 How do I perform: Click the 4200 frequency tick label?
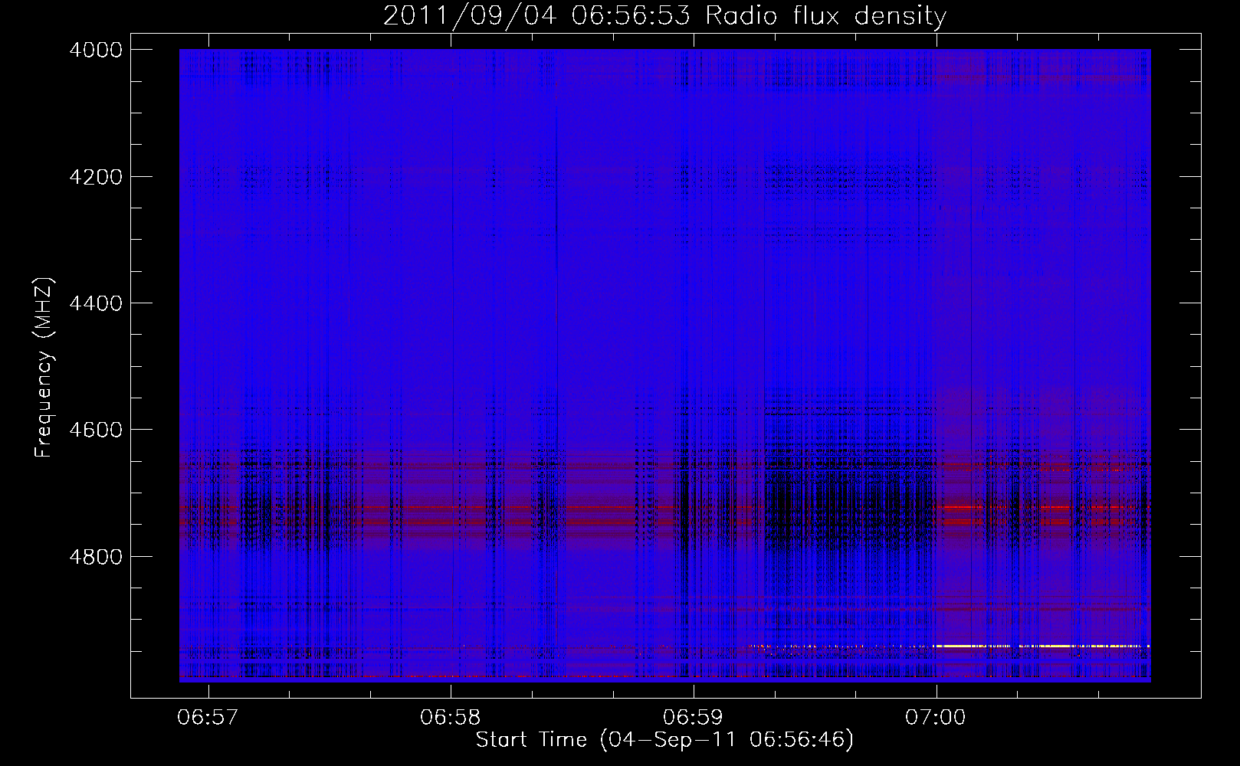pos(96,177)
